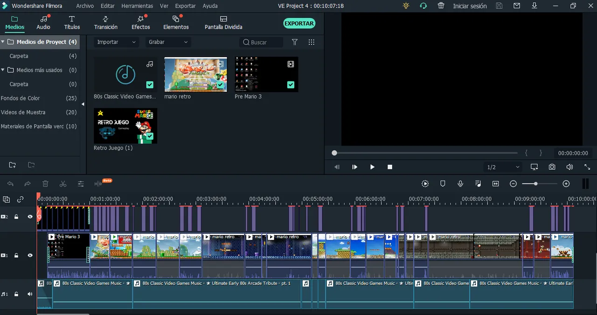Select the scissors split tool
Screen dimensions: 597x315
pyautogui.click(x=63, y=184)
